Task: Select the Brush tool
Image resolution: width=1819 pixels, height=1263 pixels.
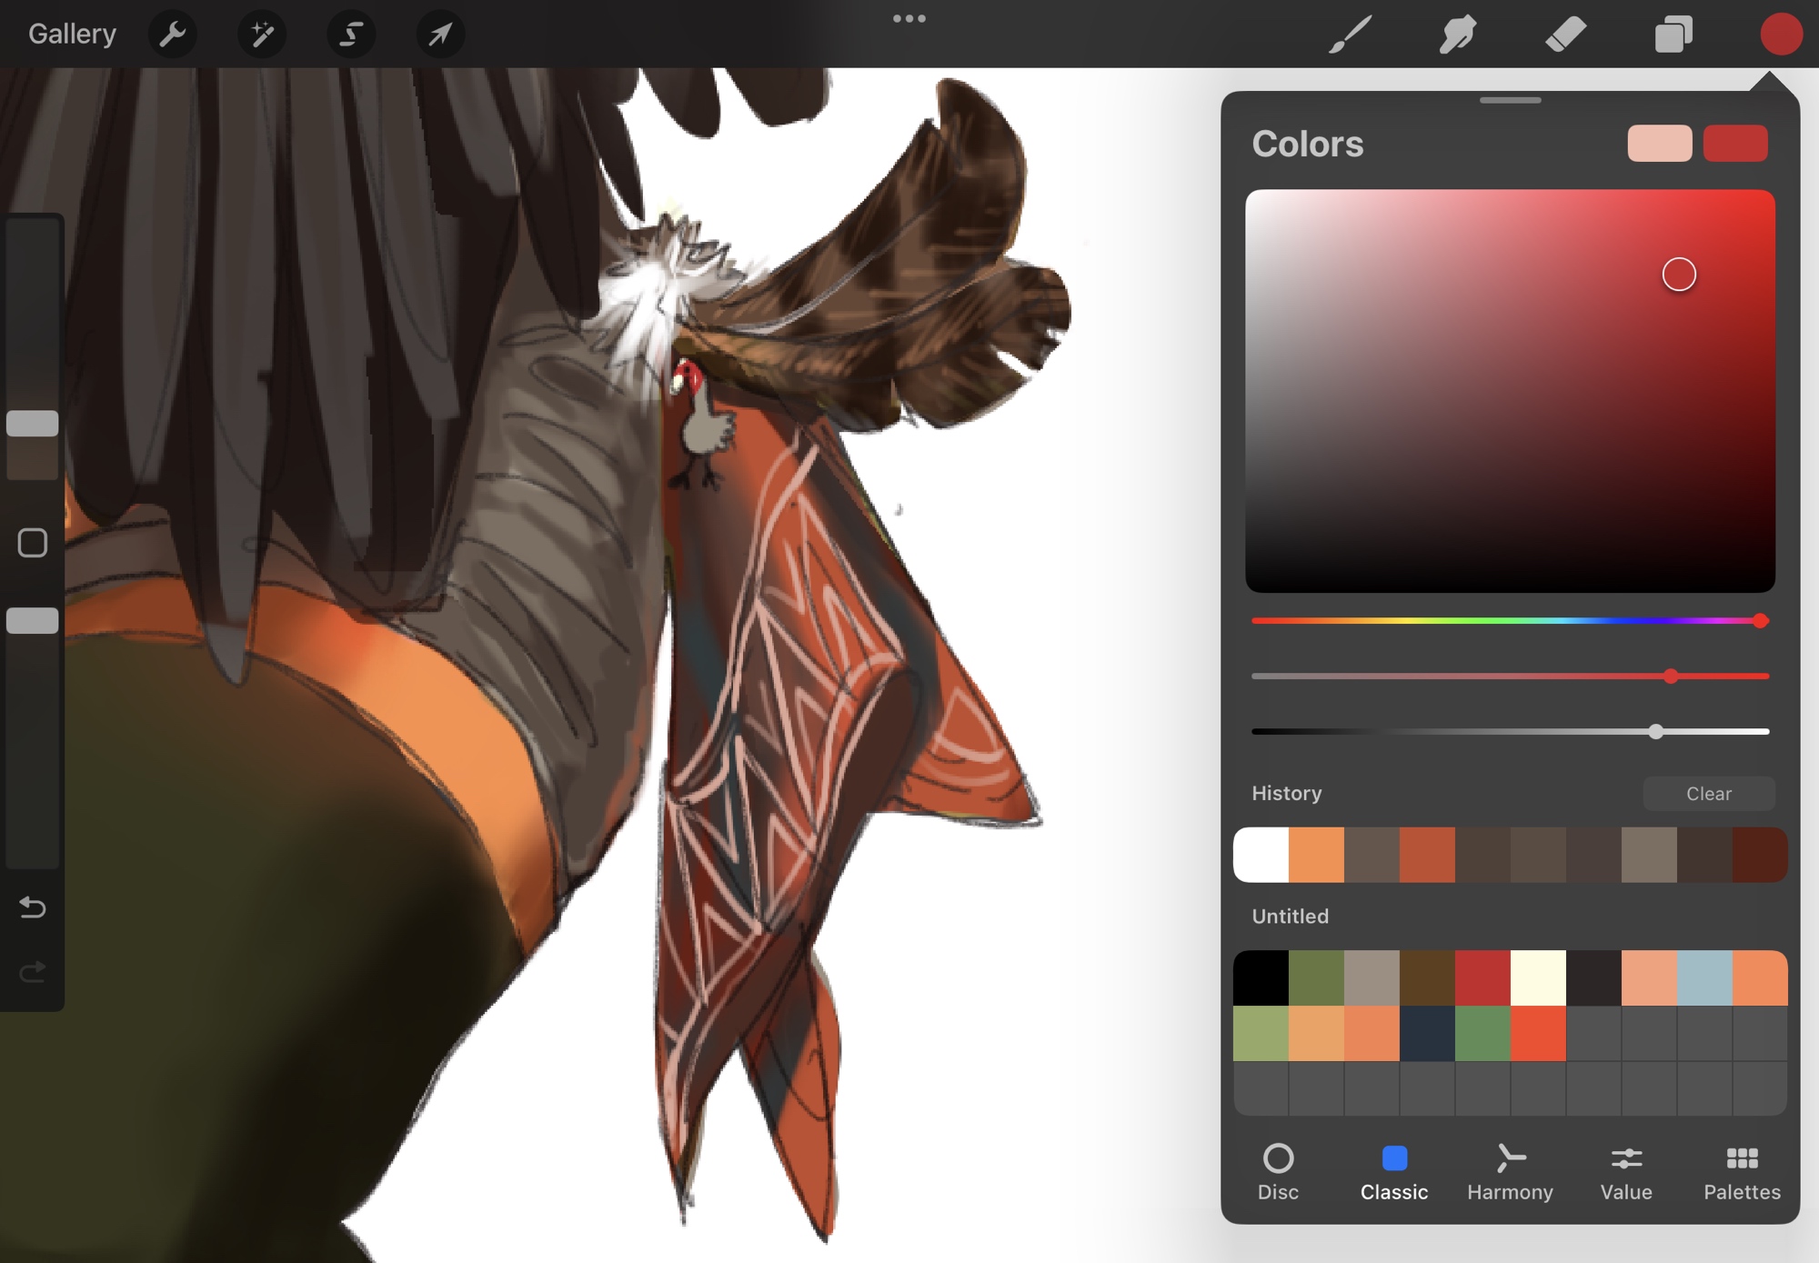Action: click(1350, 35)
